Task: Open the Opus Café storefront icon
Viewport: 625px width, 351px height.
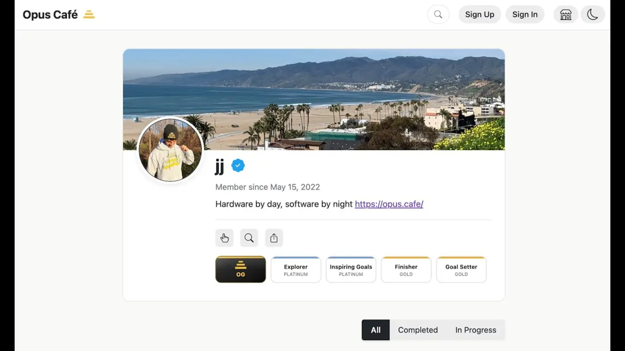Action: tap(566, 14)
